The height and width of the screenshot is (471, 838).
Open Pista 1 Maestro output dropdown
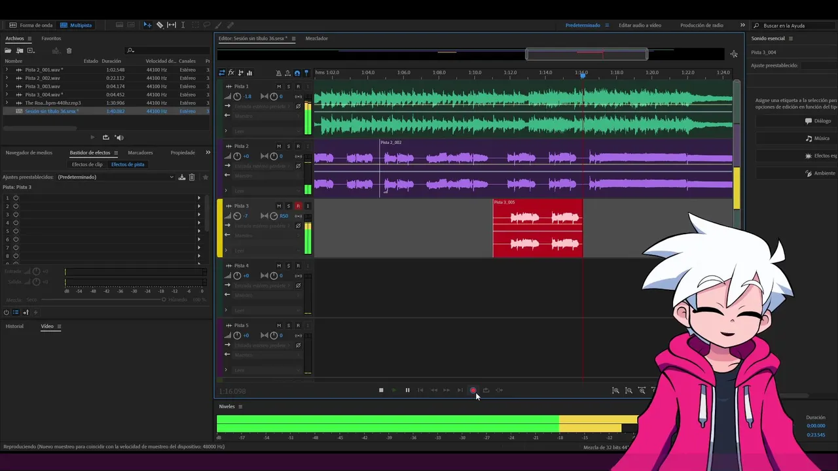pos(267,116)
